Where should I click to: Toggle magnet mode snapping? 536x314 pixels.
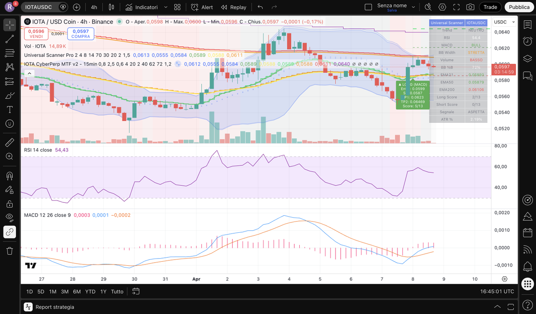point(9,176)
